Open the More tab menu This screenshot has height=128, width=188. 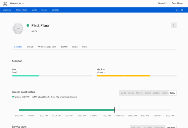pos(85,47)
